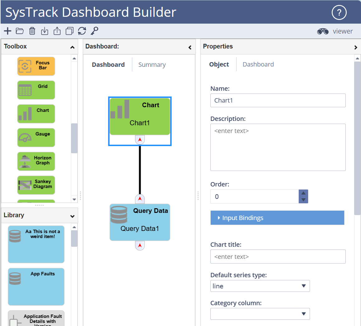This screenshot has width=361, height=326.
Task: Select the Gauge toolbox item
Action: (x=36, y=137)
